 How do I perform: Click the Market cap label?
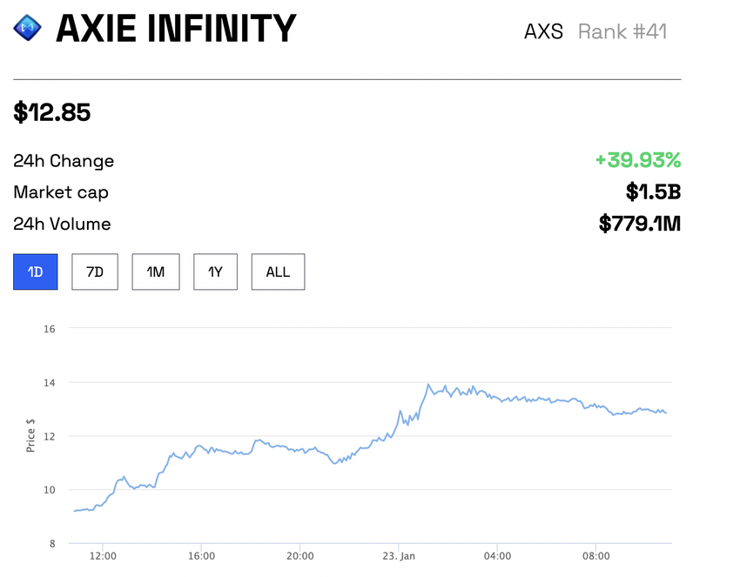[x=60, y=192]
